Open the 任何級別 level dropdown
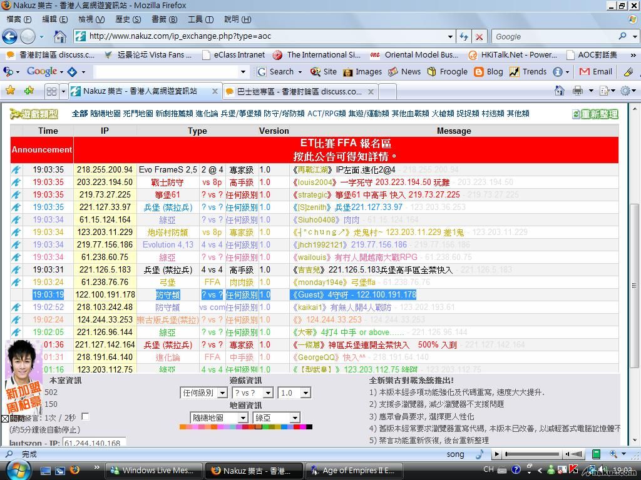This screenshot has height=480, width=641. click(x=204, y=393)
